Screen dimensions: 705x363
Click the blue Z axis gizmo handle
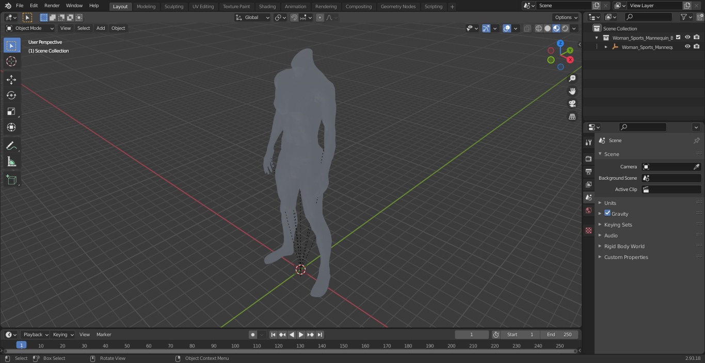[560, 44]
